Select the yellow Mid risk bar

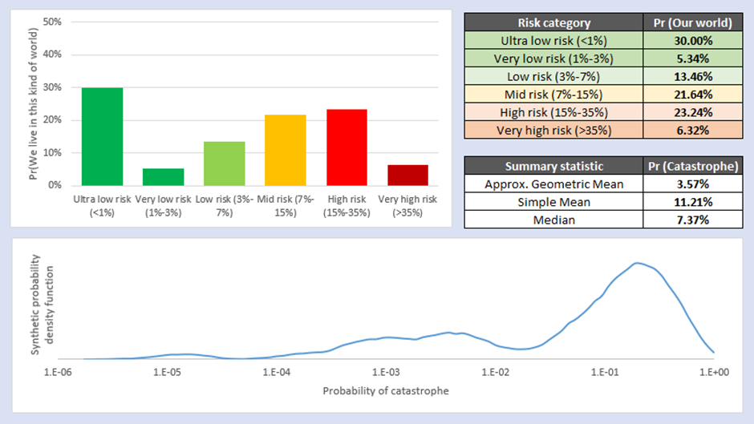[286, 150]
